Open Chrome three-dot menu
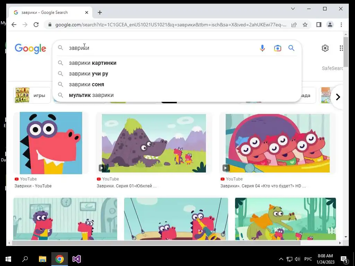Viewport: 355px width, 266px height. 341,25
